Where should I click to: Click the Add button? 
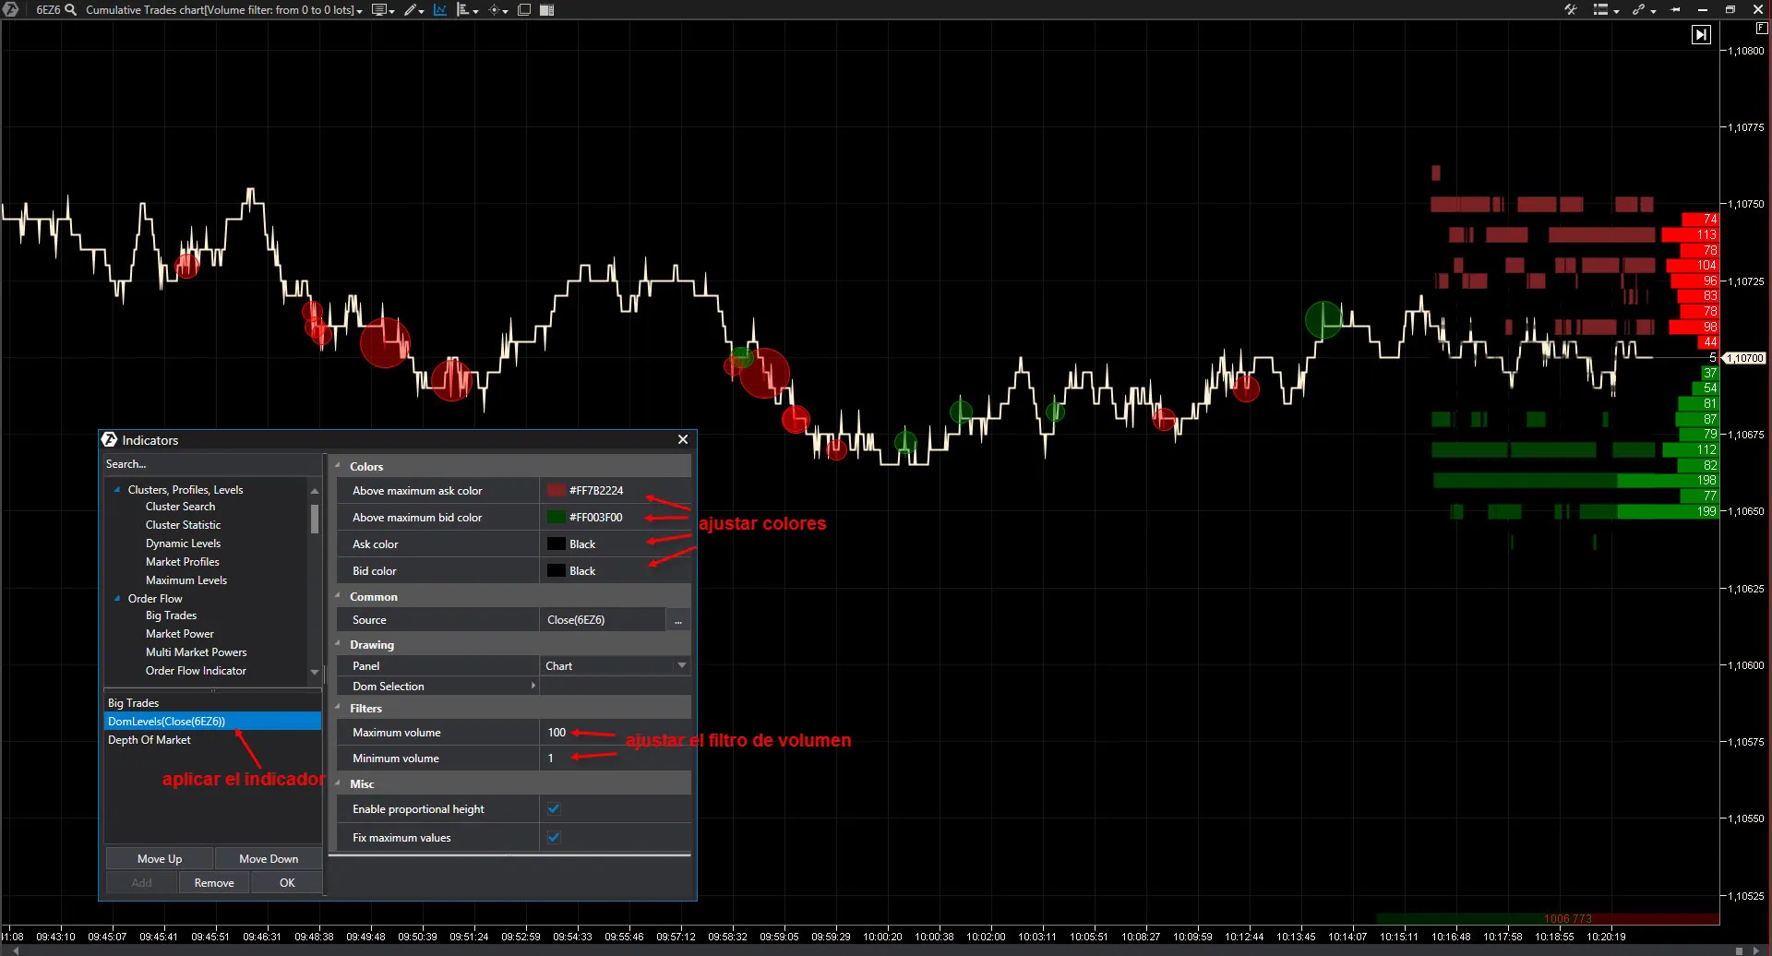(x=141, y=882)
